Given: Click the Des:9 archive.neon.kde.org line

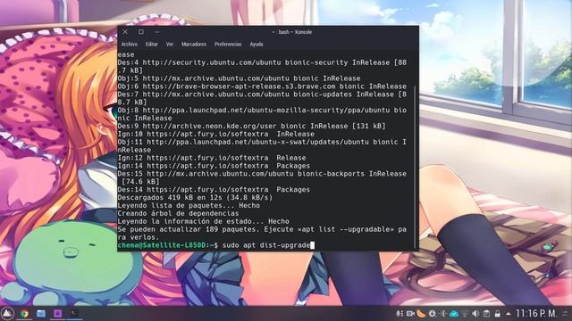Looking at the screenshot, I should coord(251,127).
